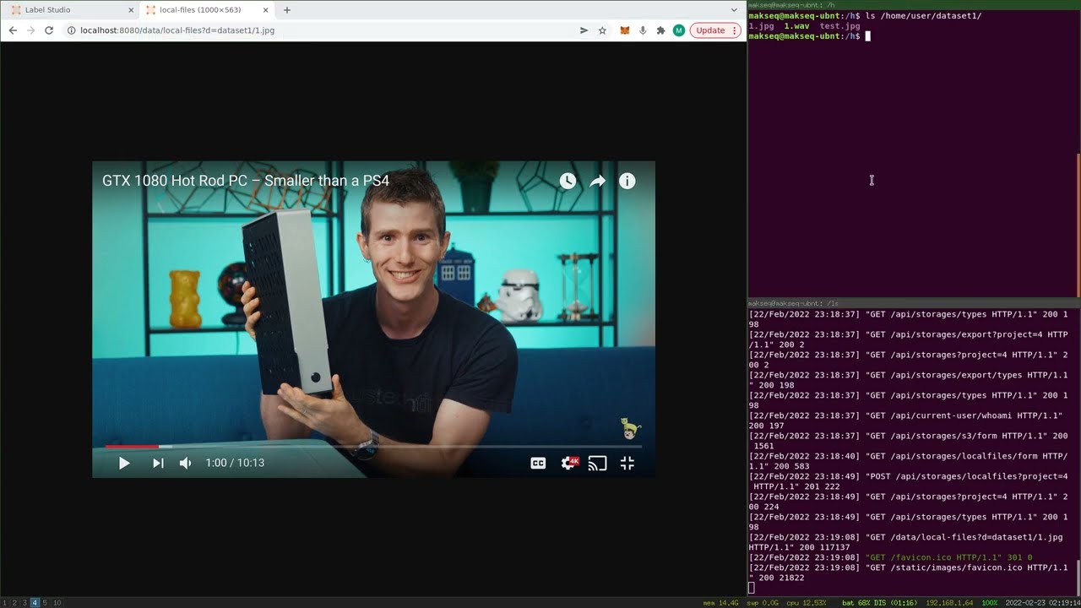Screen dimensions: 1081x608
Task: Click the play button in the video image
Action: pos(124,463)
